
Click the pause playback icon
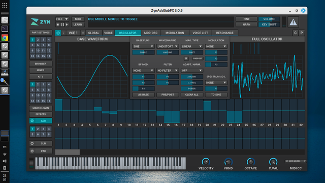(x=62, y=24)
